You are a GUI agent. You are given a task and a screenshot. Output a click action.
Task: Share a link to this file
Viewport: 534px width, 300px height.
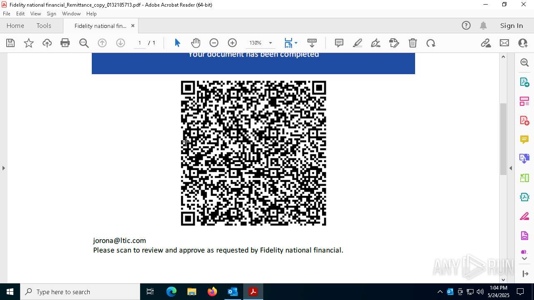(486, 43)
